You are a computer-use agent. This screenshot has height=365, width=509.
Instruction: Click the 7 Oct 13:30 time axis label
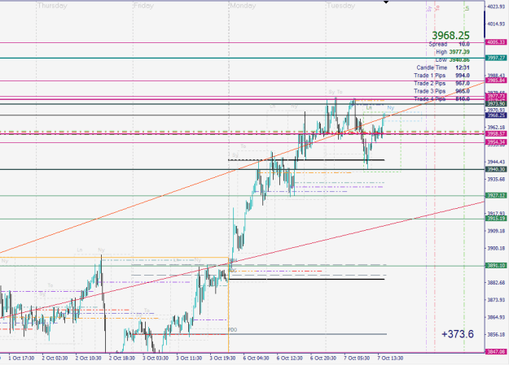click(391, 358)
